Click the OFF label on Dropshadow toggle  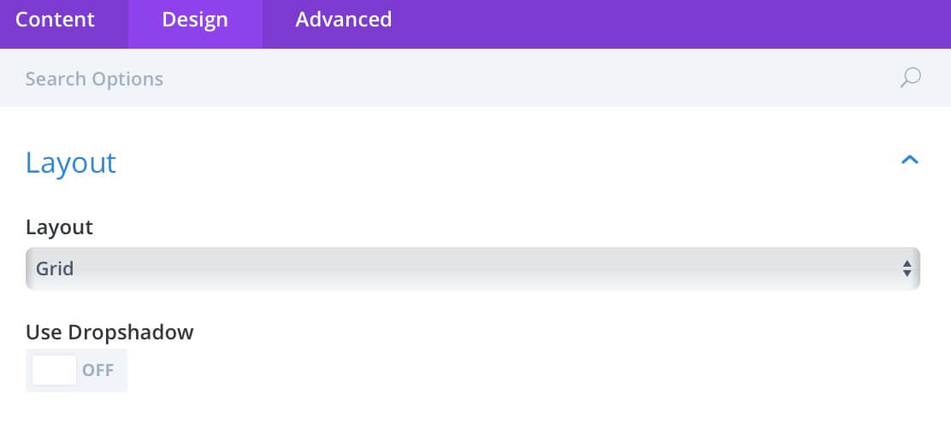click(98, 371)
